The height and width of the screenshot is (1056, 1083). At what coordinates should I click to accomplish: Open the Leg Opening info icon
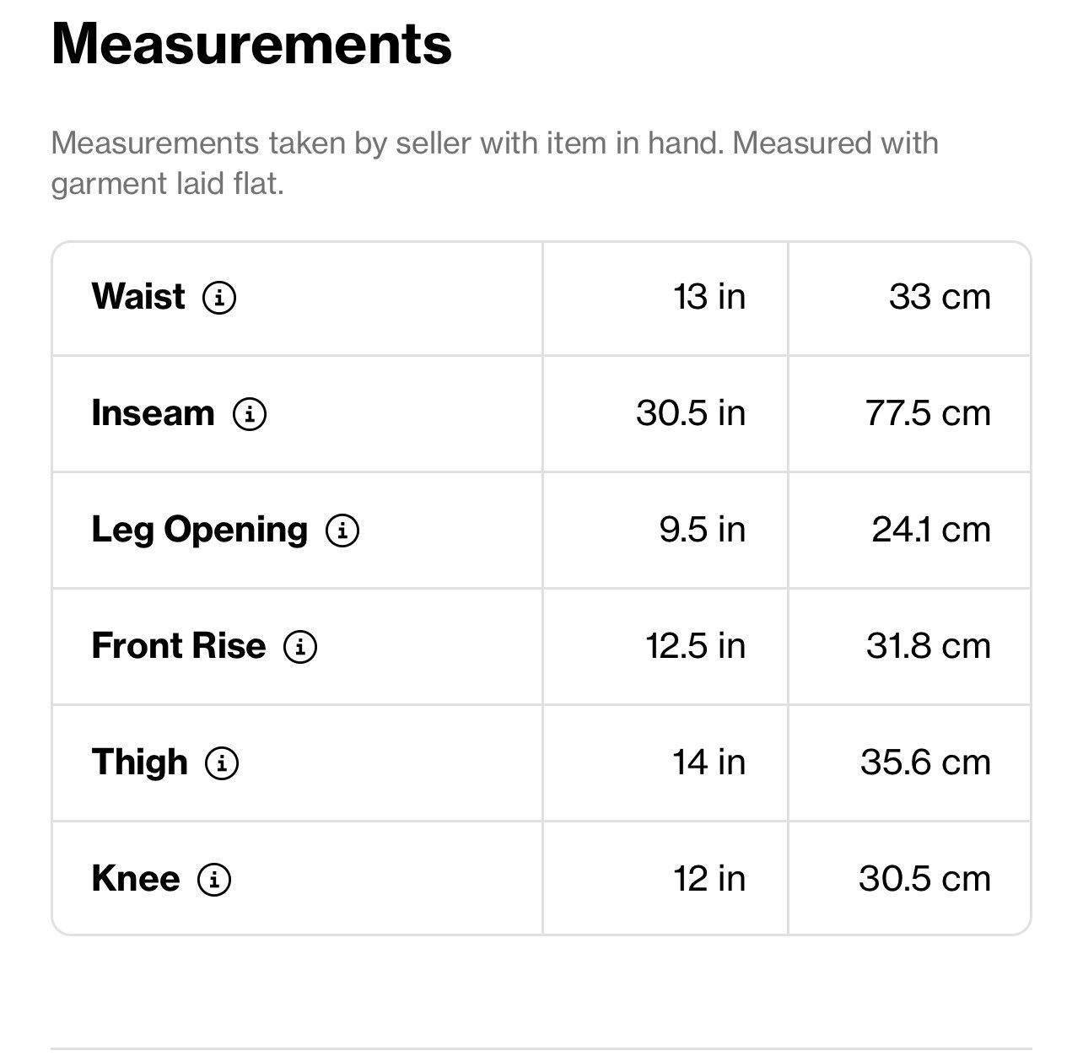click(x=342, y=531)
